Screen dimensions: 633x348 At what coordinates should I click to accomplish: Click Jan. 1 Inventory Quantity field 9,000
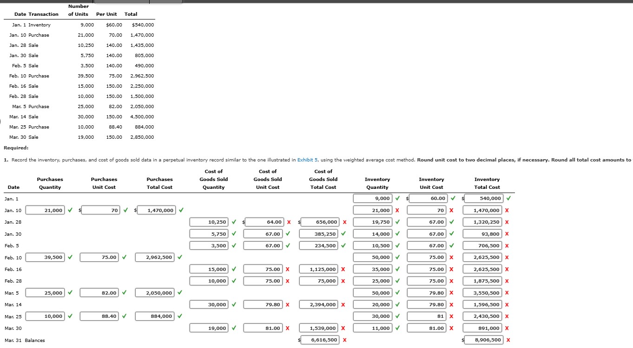point(373,199)
